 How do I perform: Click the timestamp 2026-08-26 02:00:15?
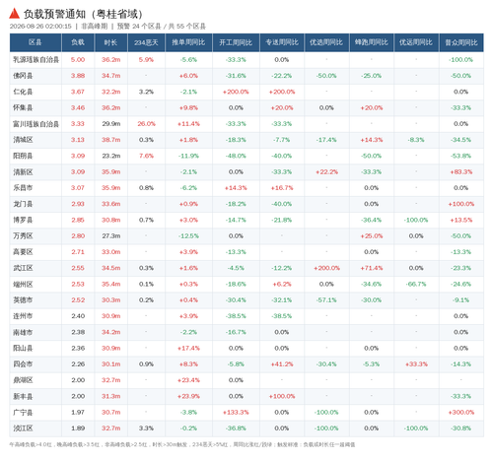[40, 27]
